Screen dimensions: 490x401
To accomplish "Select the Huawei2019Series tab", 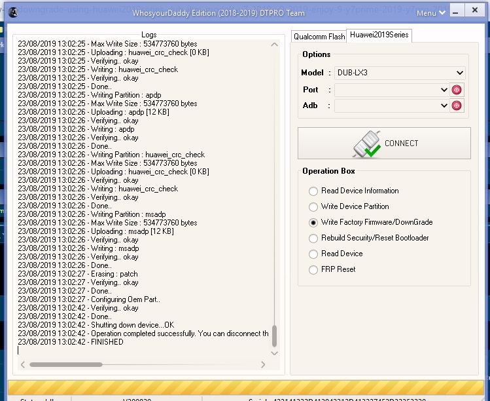I will [x=379, y=35].
